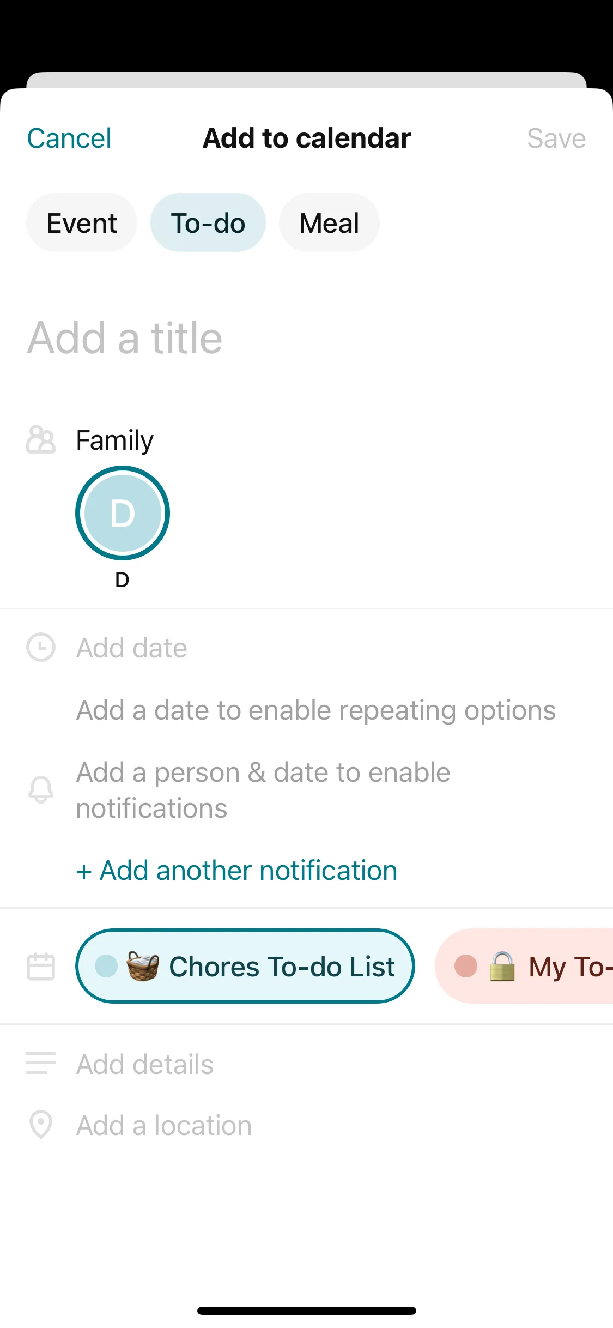Tap Add another notification link
The height and width of the screenshot is (1328, 613).
tap(237, 871)
